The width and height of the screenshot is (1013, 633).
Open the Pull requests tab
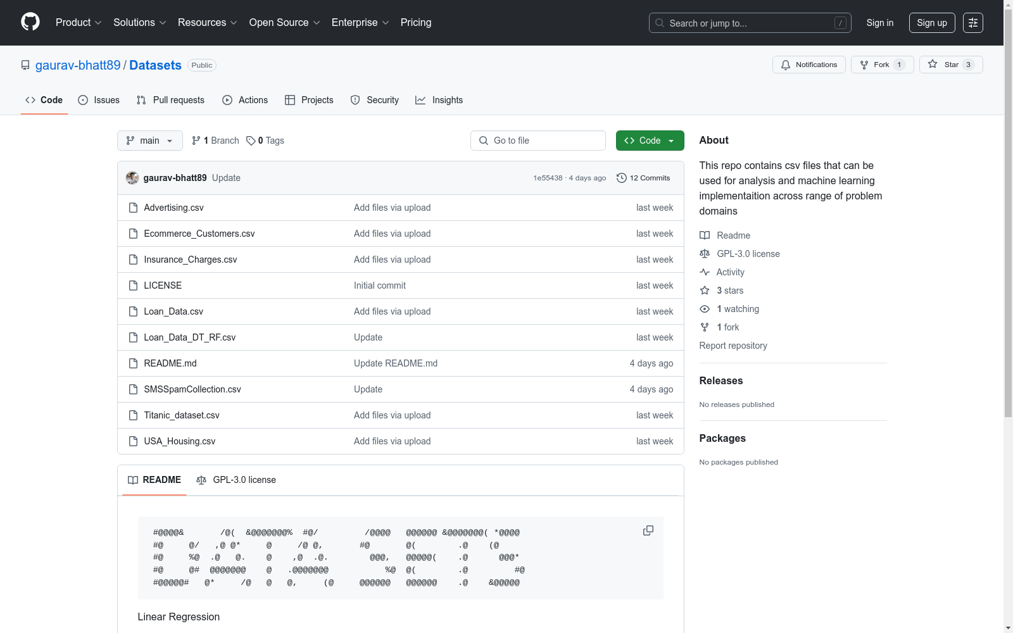pos(170,100)
